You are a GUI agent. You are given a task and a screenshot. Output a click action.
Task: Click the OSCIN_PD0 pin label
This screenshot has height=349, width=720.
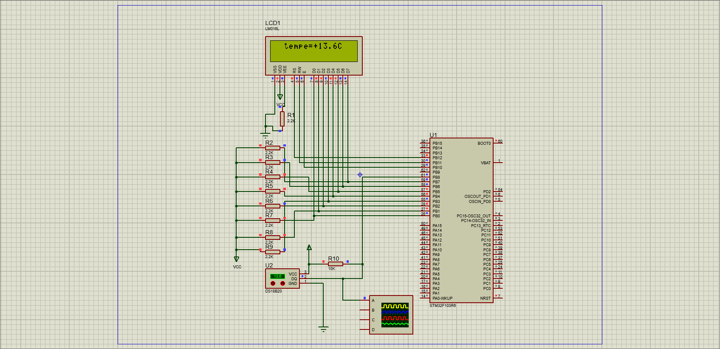tap(480, 202)
